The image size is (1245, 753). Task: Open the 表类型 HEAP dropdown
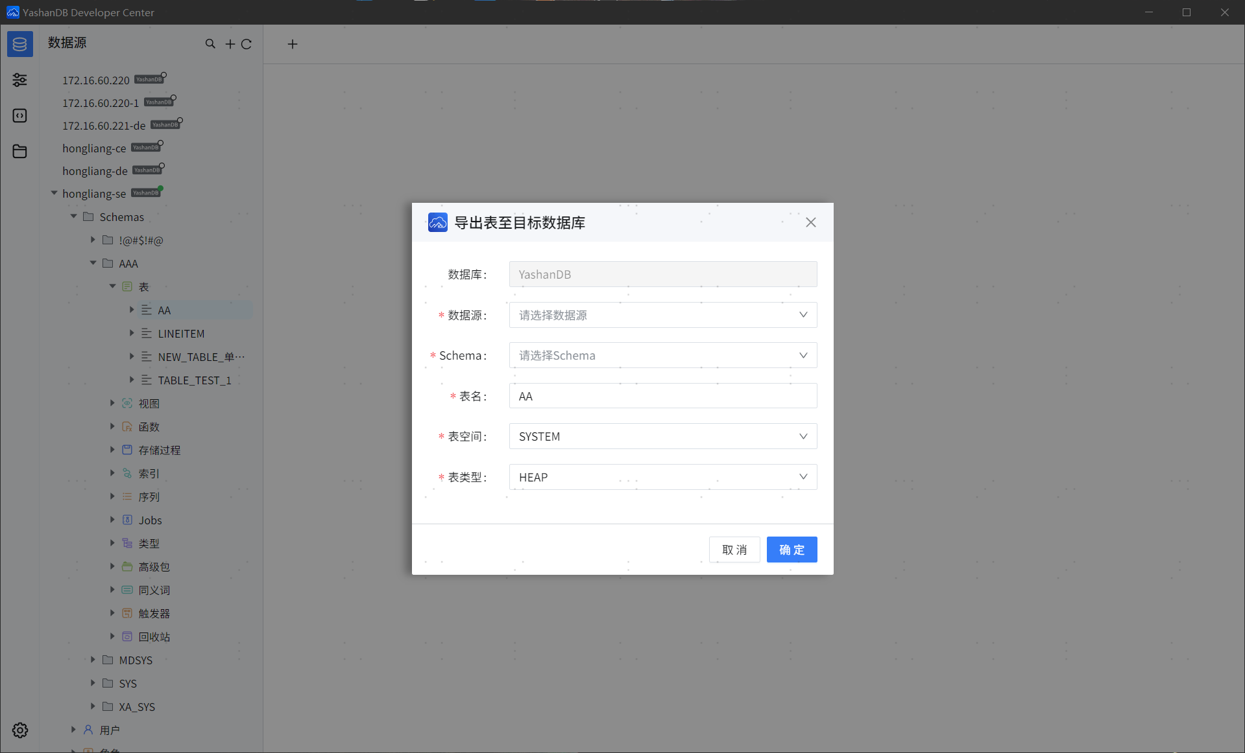(x=662, y=477)
